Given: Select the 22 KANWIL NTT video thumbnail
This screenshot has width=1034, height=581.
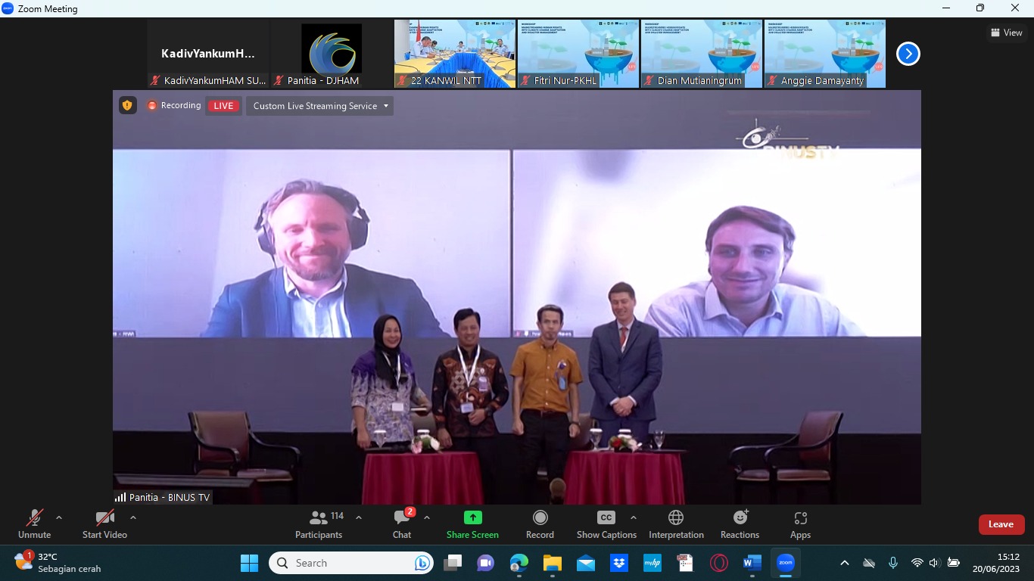Looking at the screenshot, I should pos(455,54).
